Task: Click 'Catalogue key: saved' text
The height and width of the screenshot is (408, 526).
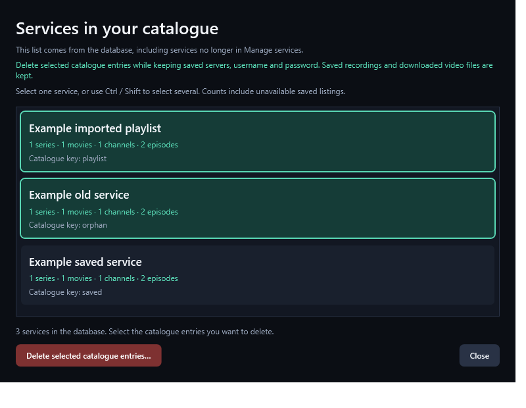Action: tap(65, 292)
